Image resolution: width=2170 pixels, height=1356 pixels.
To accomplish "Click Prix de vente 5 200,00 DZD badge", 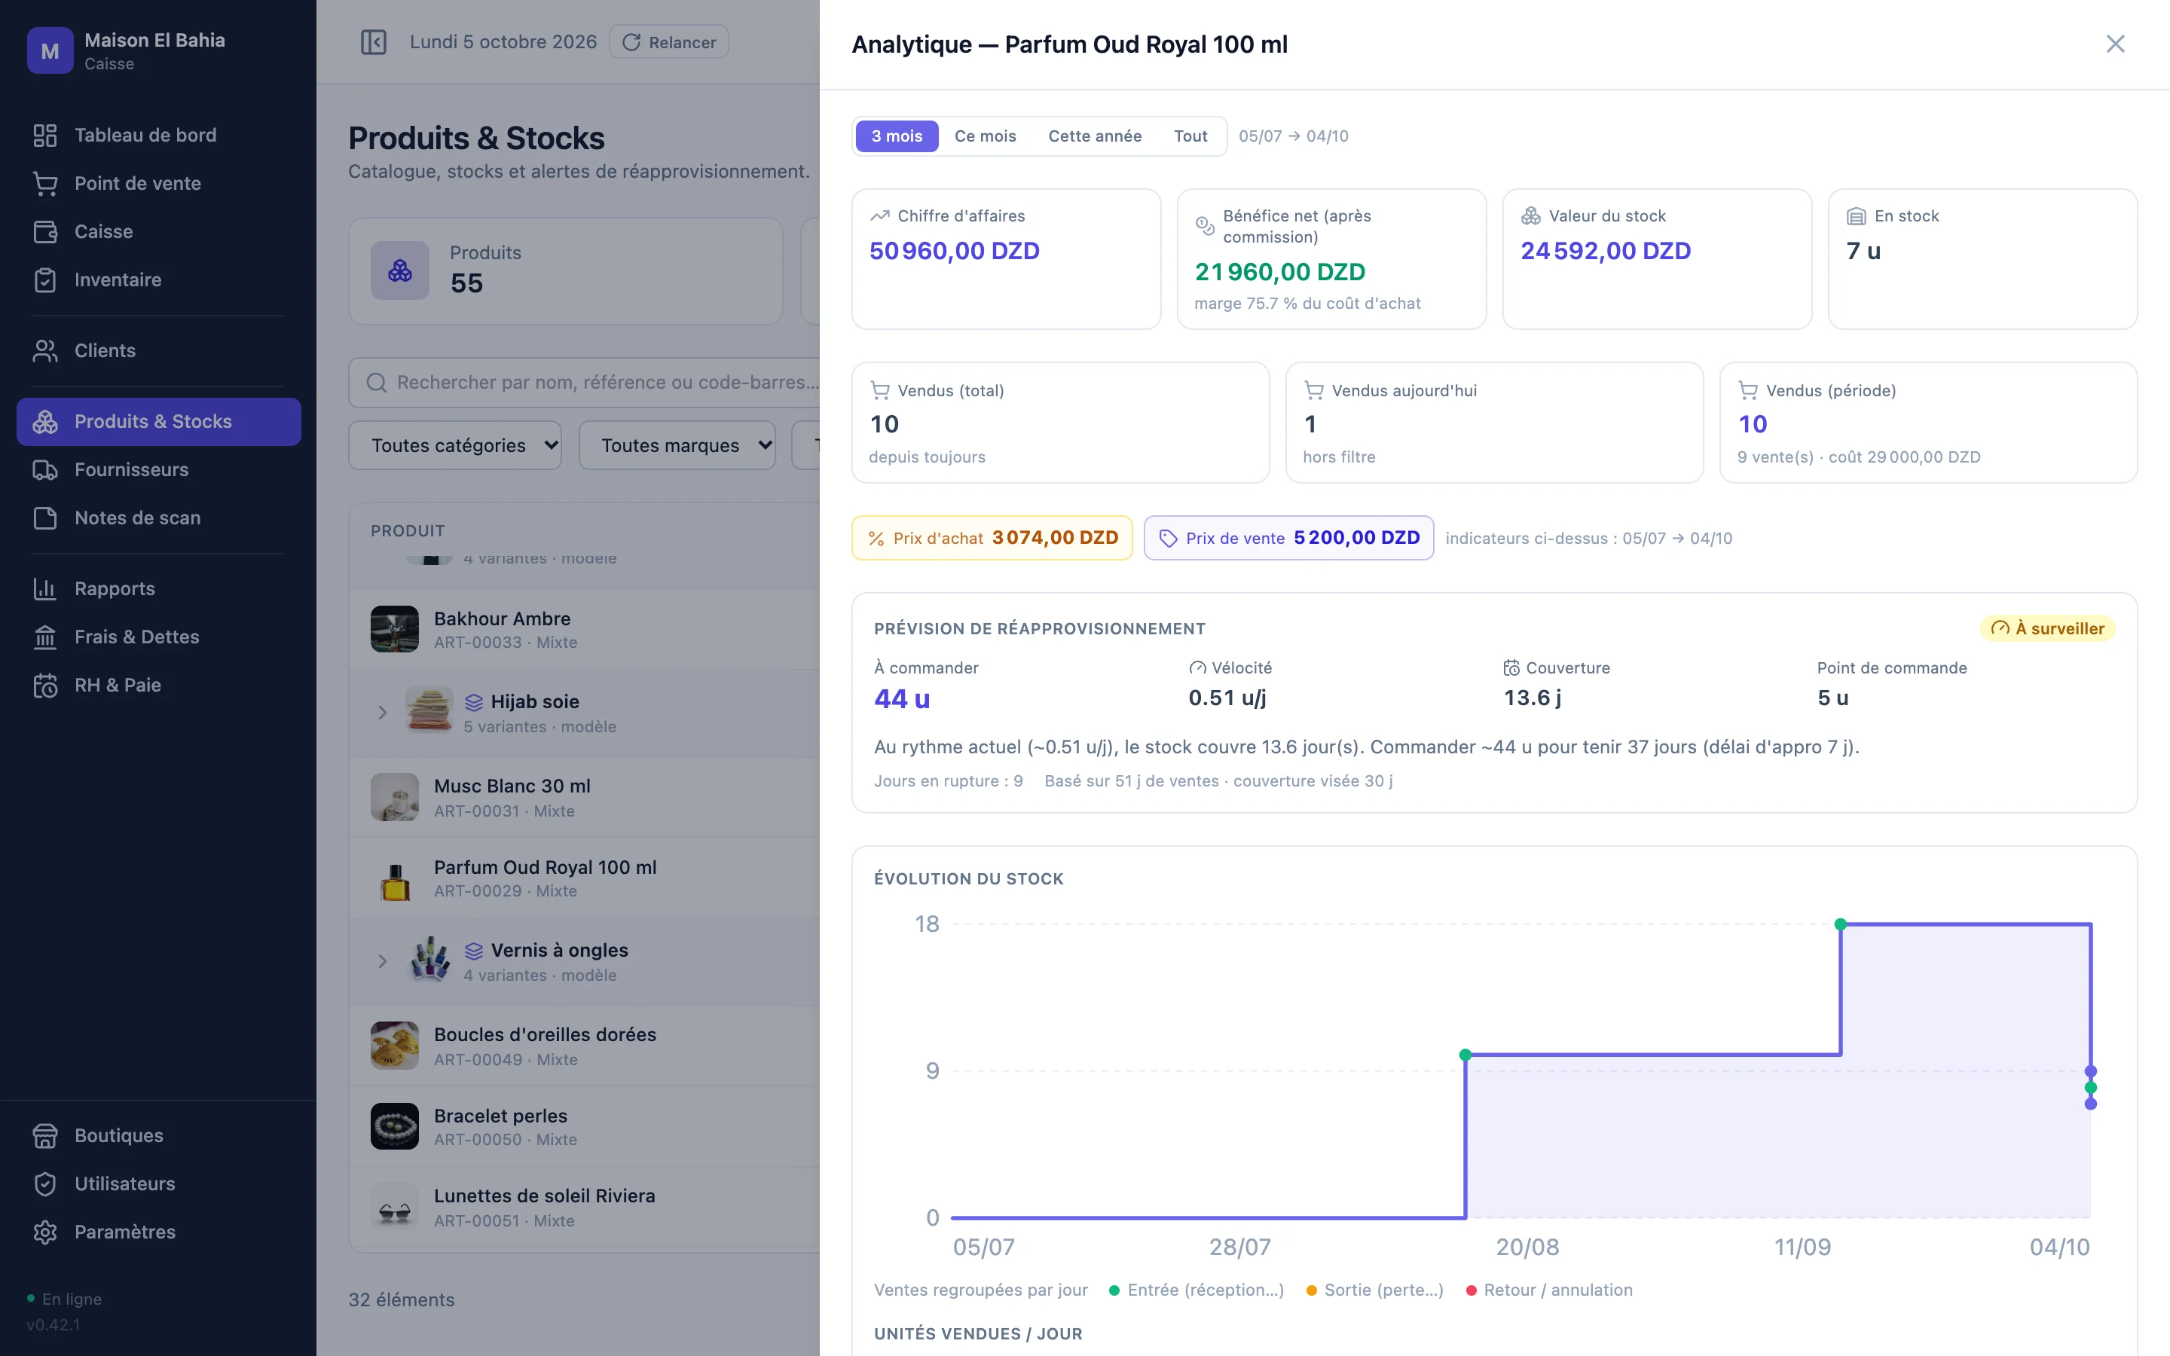I will point(1288,538).
